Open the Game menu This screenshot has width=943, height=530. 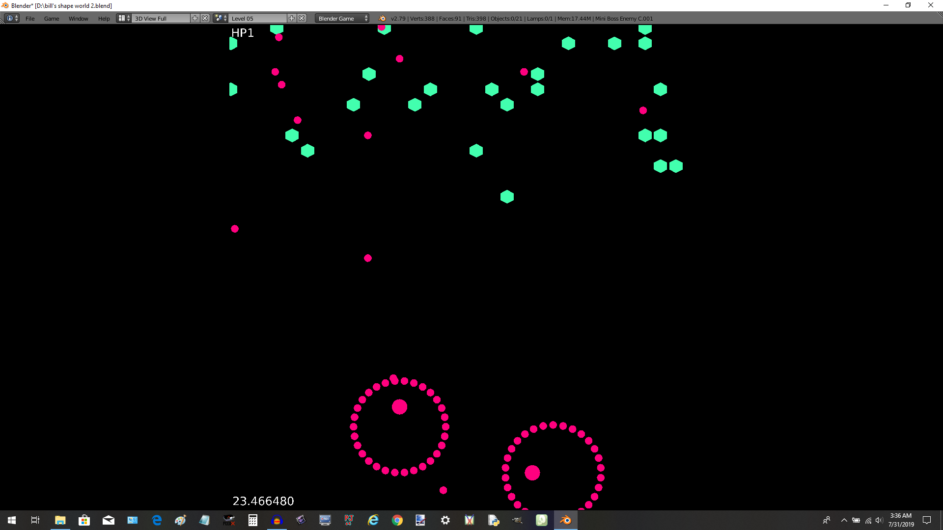point(52,19)
